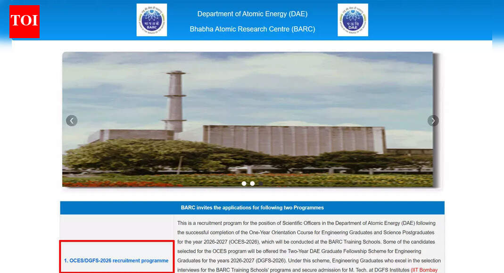Click the red IIT Bombay link
The image size is (504, 273).
coord(424,270)
